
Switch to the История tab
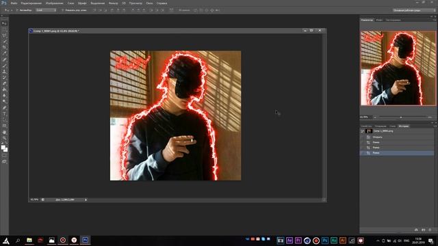pyautogui.click(x=404, y=126)
